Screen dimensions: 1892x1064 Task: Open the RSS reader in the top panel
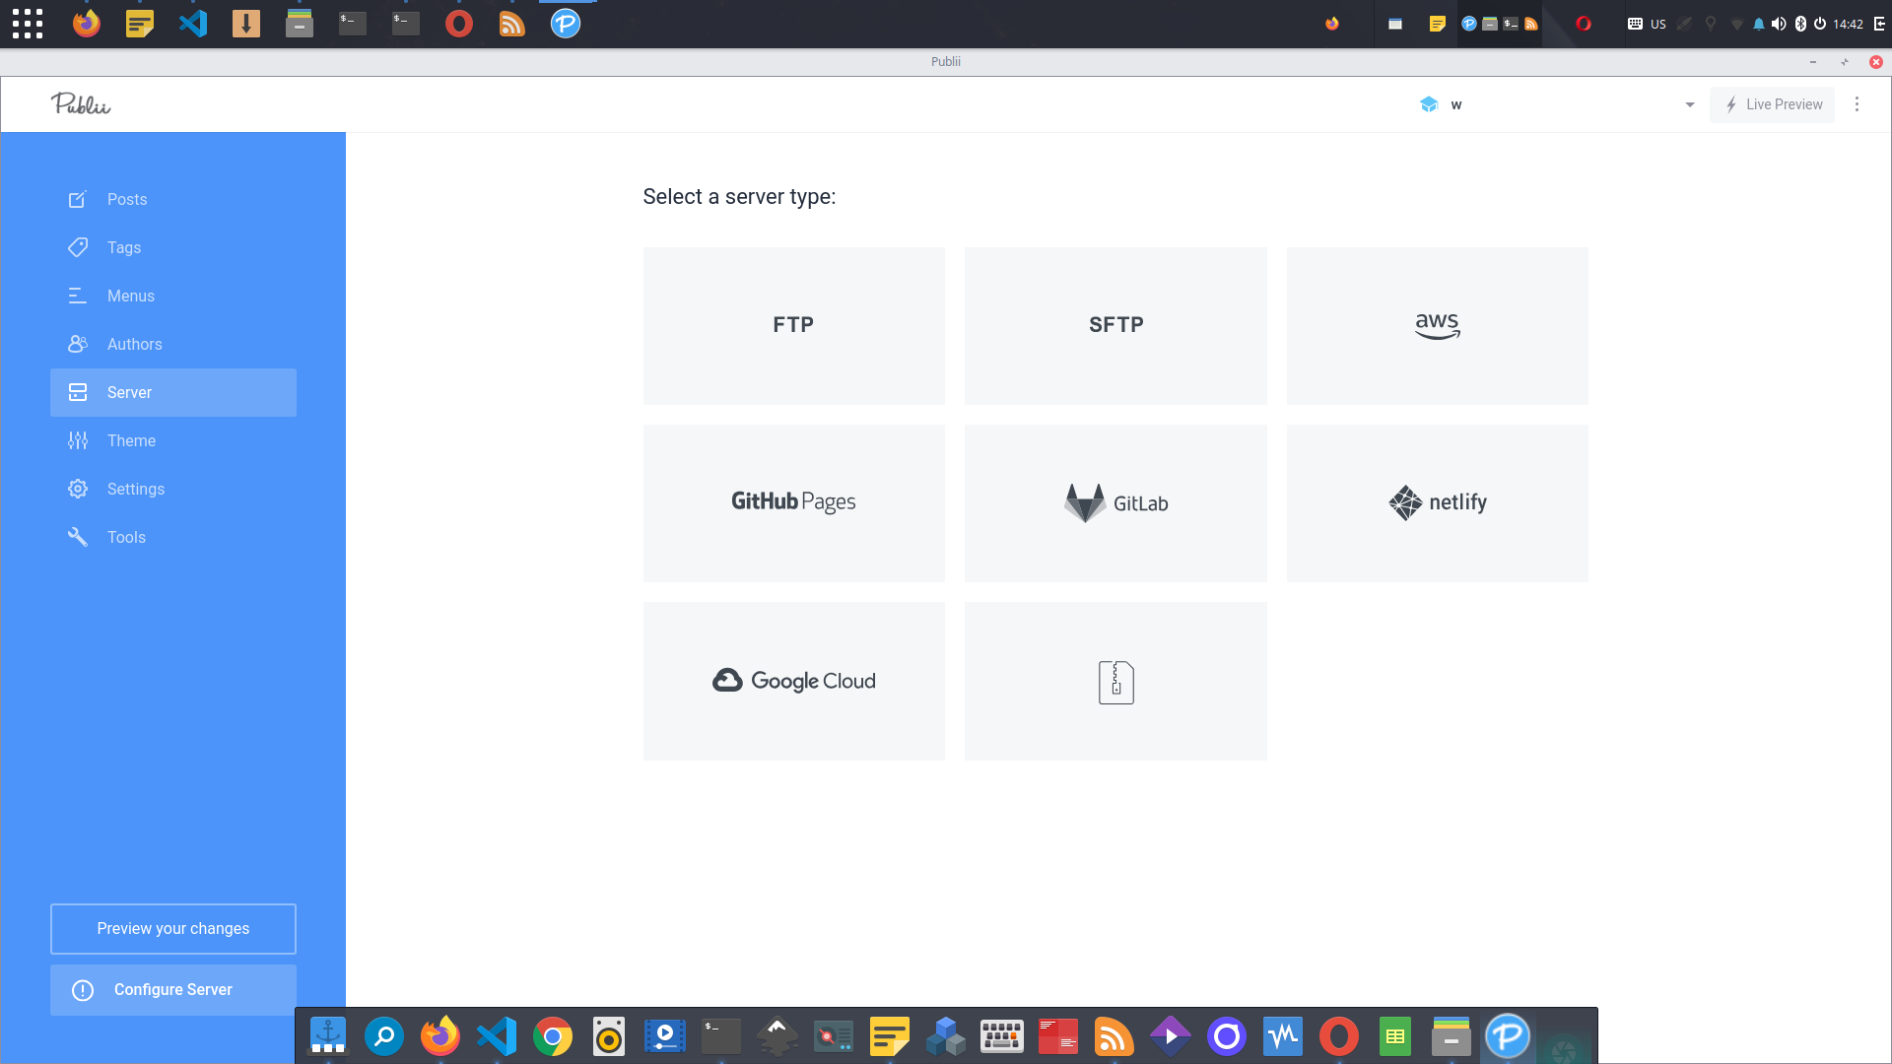[x=512, y=24]
